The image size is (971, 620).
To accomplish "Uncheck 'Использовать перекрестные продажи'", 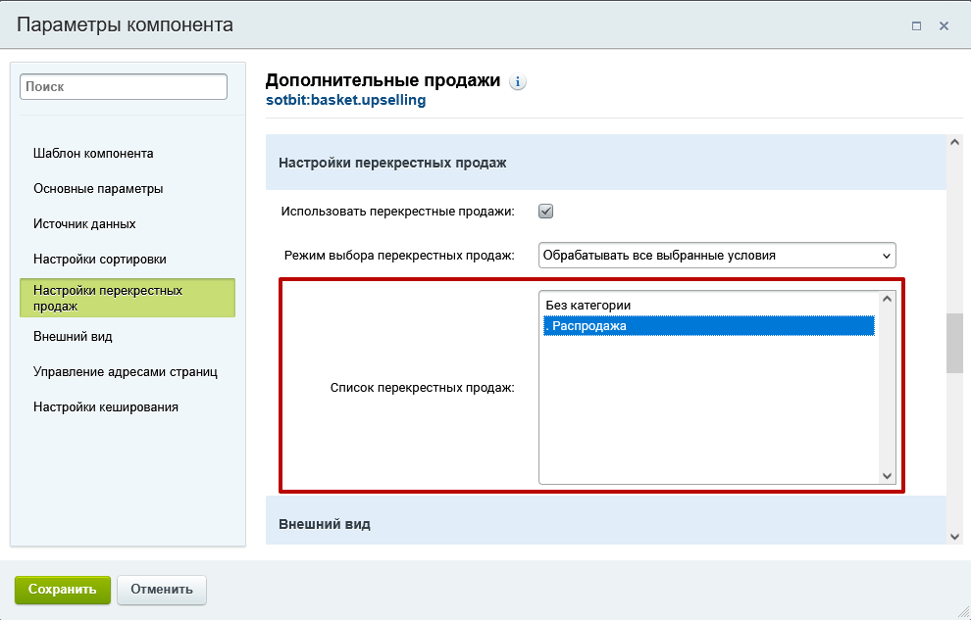I will (545, 210).
